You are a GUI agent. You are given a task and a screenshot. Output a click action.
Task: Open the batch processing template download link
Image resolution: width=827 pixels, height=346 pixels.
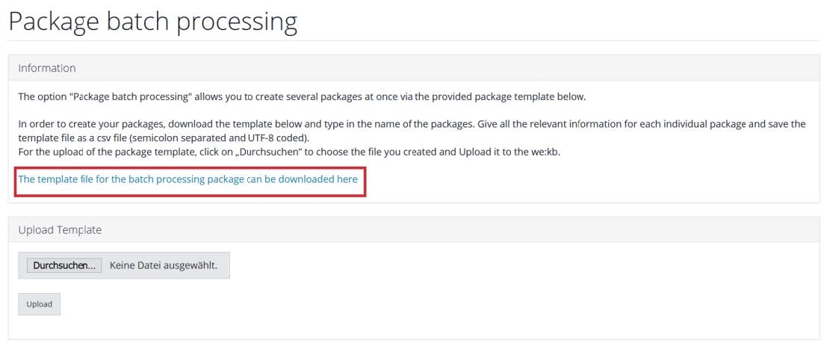(188, 179)
